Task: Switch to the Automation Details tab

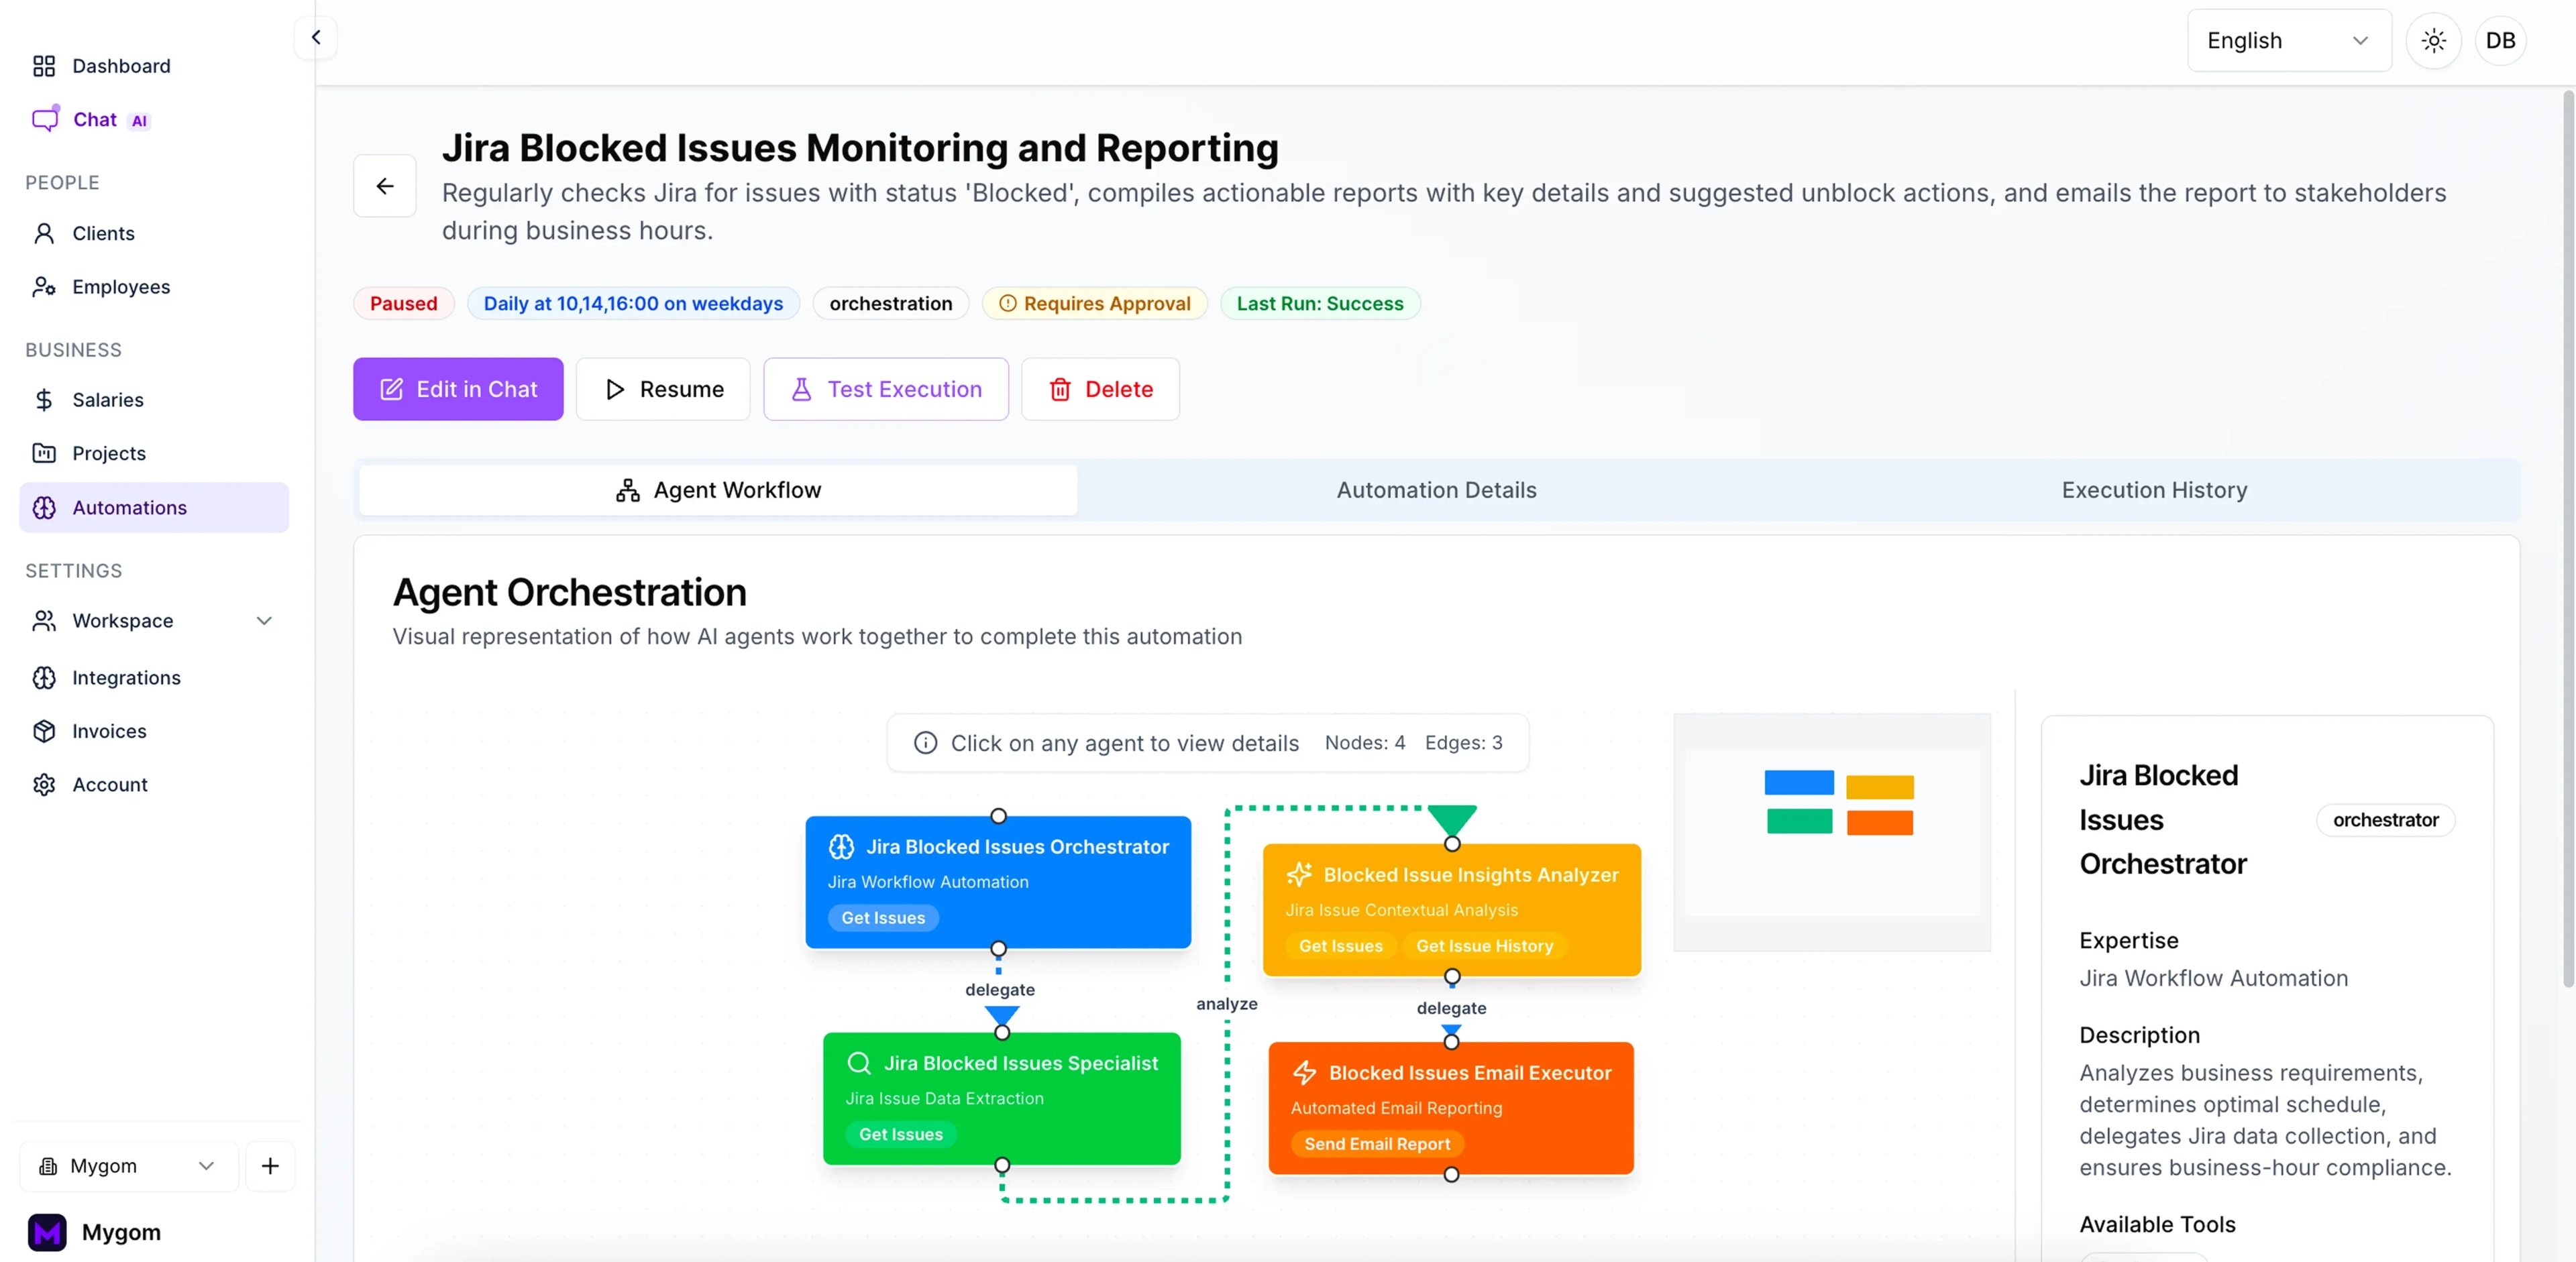Action: 1436,490
